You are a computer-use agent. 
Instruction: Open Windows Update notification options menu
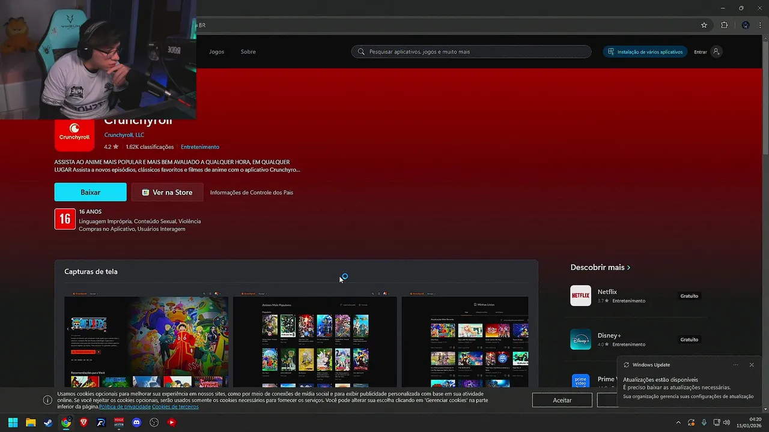[735, 365]
